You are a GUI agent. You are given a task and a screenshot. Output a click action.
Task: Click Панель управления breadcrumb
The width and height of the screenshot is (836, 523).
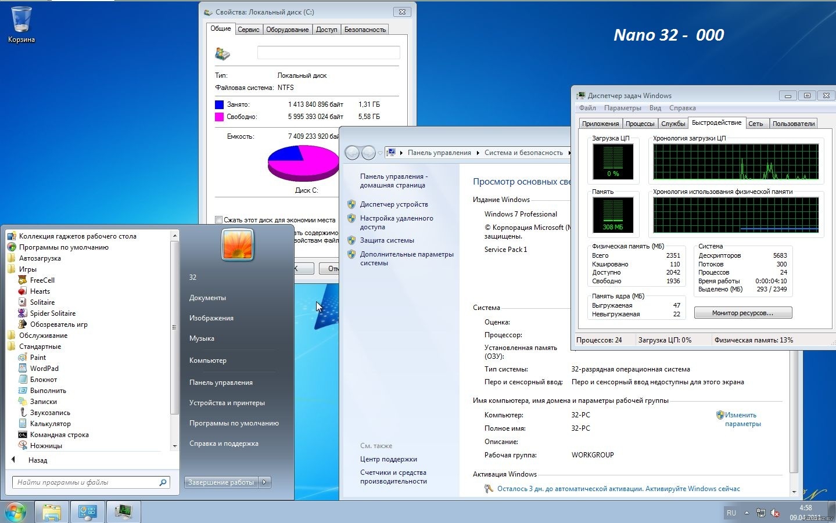click(439, 153)
